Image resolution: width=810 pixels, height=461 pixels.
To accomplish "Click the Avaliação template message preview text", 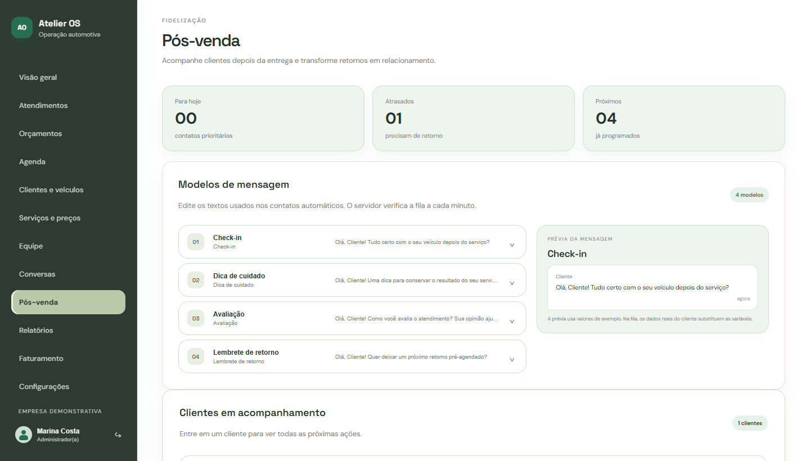I will 417,319.
